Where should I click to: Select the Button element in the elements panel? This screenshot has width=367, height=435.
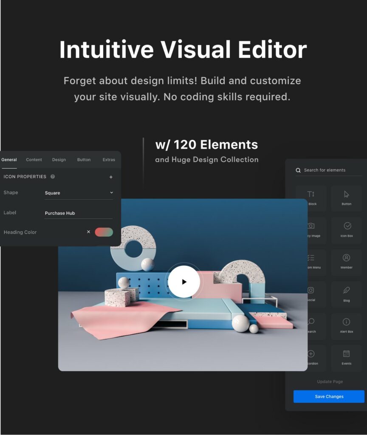(x=346, y=198)
